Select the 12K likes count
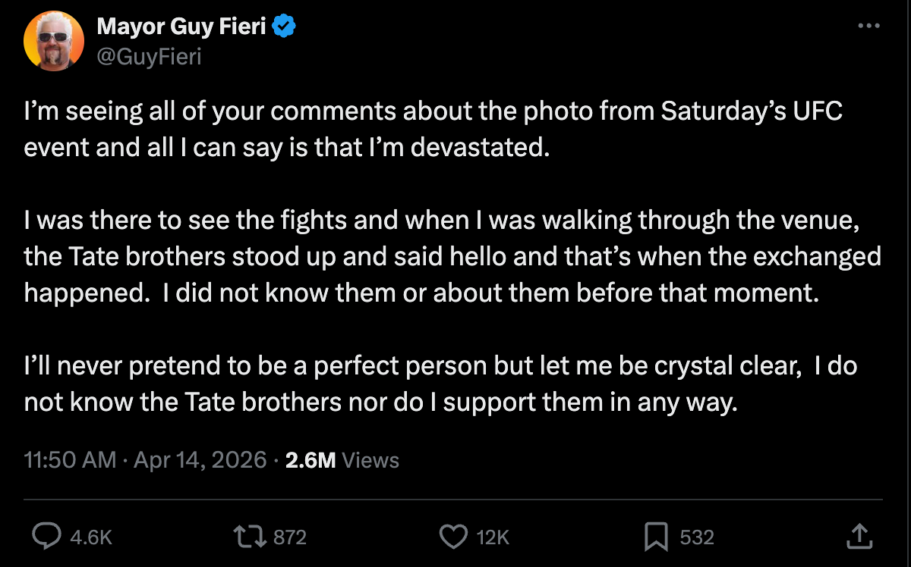Image resolution: width=911 pixels, height=567 pixels. tap(493, 537)
